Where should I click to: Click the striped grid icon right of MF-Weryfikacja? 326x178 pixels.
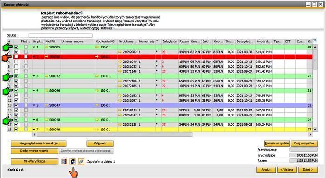[64, 162]
